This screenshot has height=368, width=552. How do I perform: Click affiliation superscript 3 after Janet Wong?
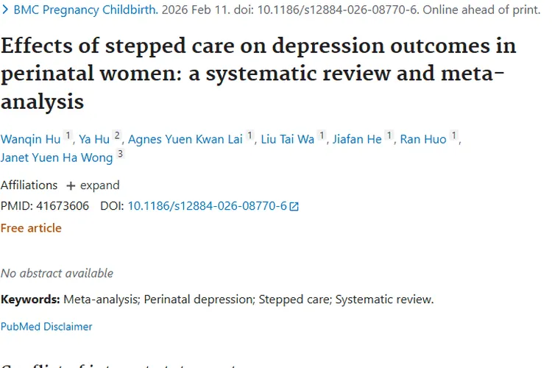pyautogui.click(x=121, y=155)
